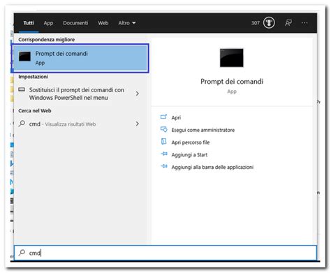Open the three-dots options menu
The image size is (331, 273).
click(x=304, y=23)
